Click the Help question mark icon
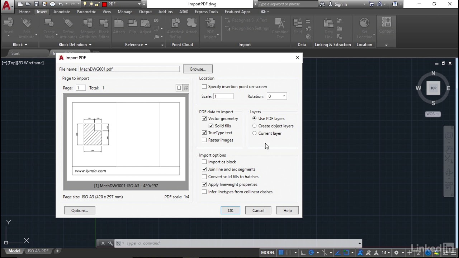459x258 pixels. point(395,4)
